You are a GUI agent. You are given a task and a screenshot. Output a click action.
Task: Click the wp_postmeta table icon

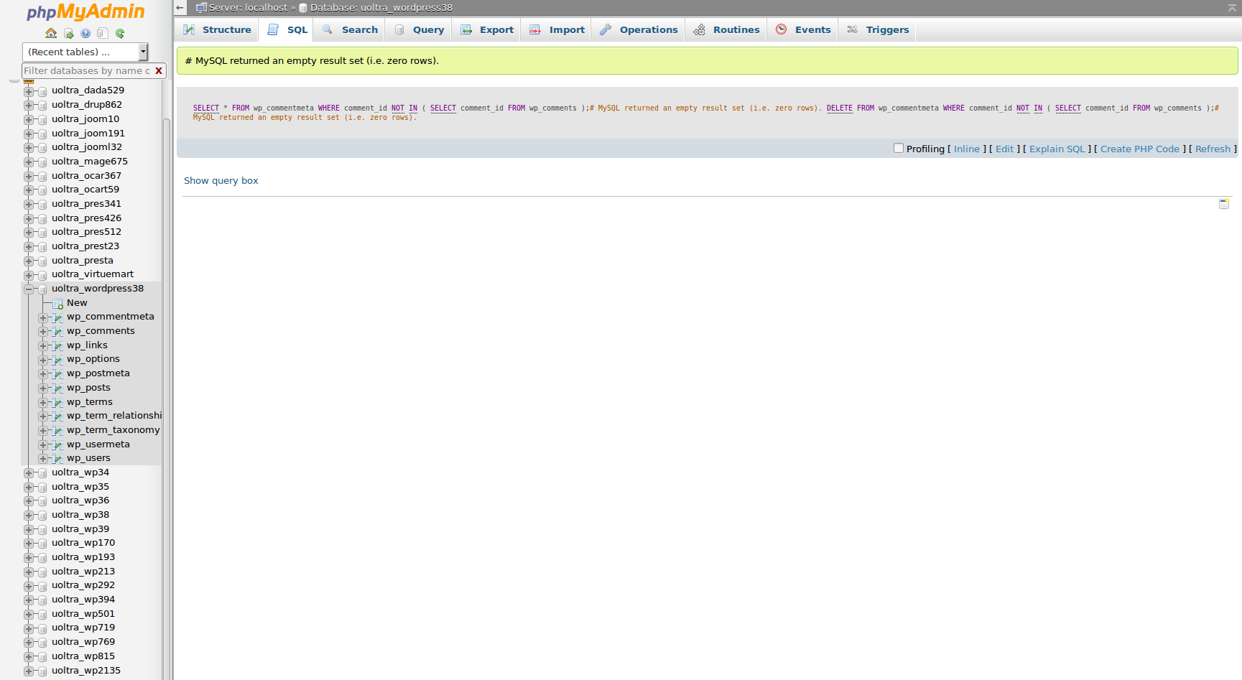pos(58,374)
